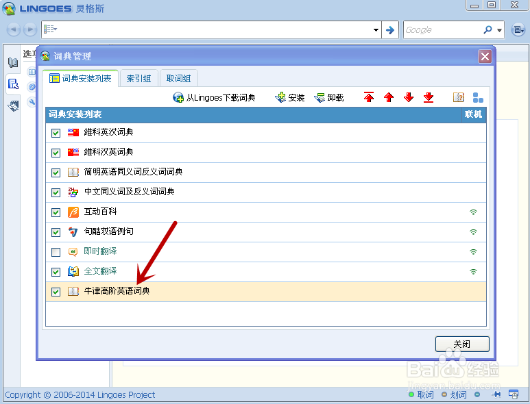Open the index list icon in search box

tap(50, 29)
